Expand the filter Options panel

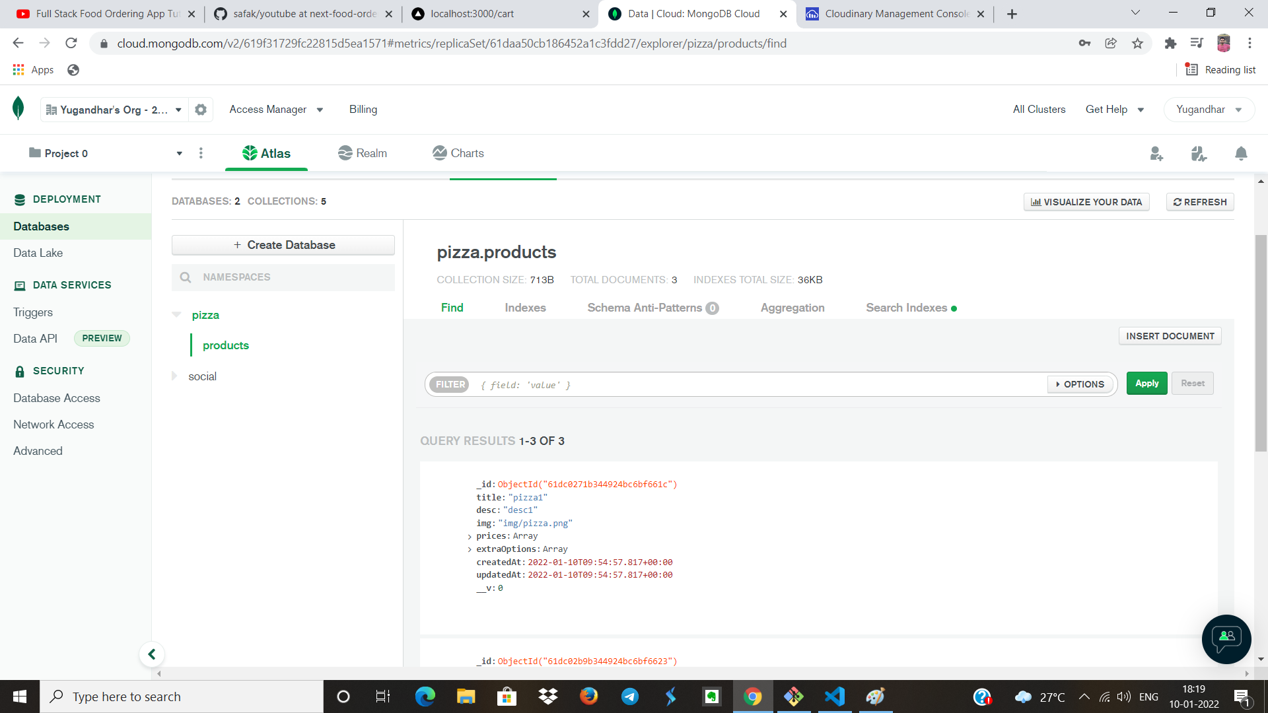[x=1080, y=384]
